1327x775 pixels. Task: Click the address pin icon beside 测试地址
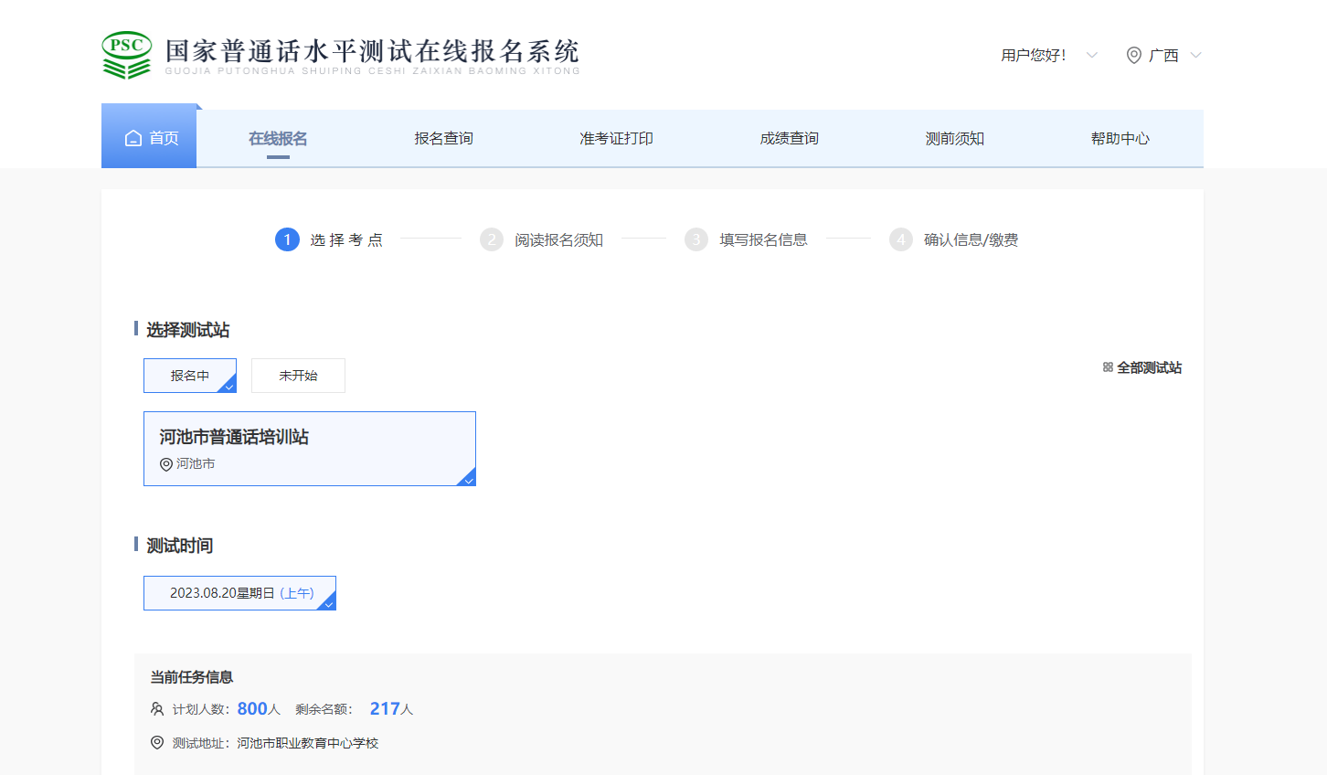[x=157, y=743]
